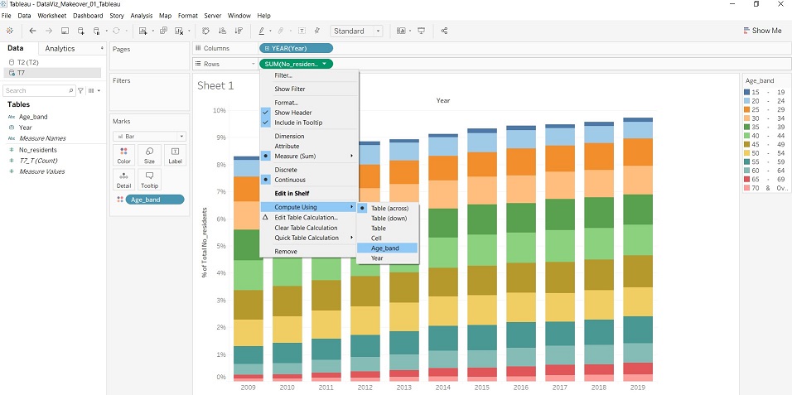Image resolution: width=792 pixels, height=395 pixels.
Task: Click the Save icon in toolbar
Action: [x=65, y=31]
